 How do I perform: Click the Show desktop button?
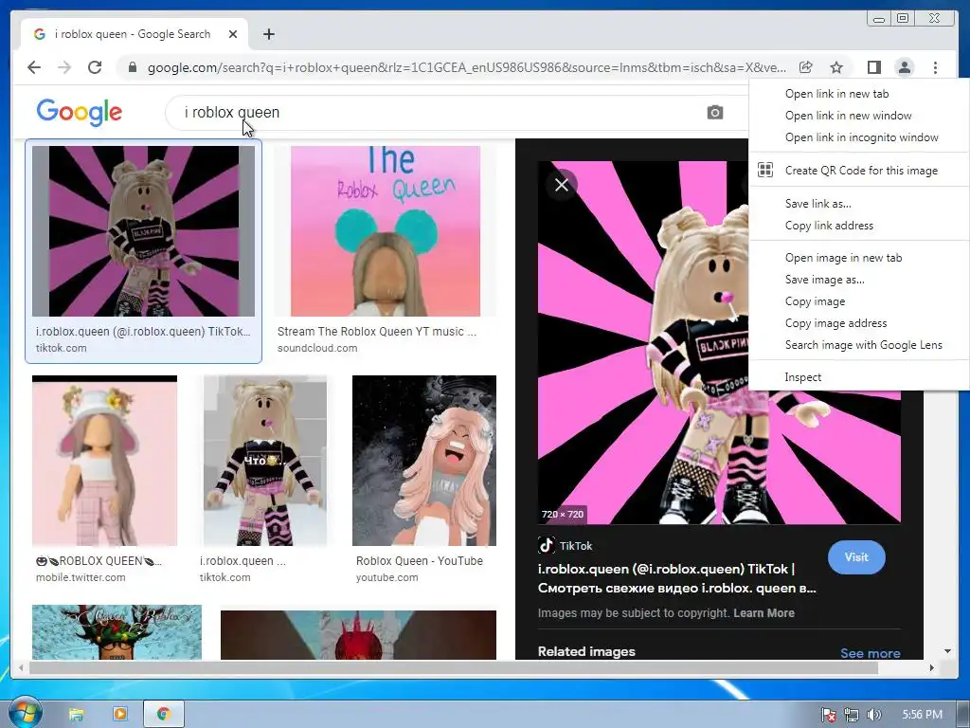tap(963, 715)
